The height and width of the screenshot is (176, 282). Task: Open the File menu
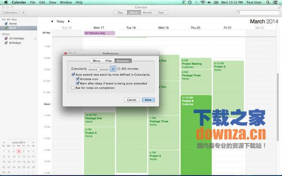(33, 2)
